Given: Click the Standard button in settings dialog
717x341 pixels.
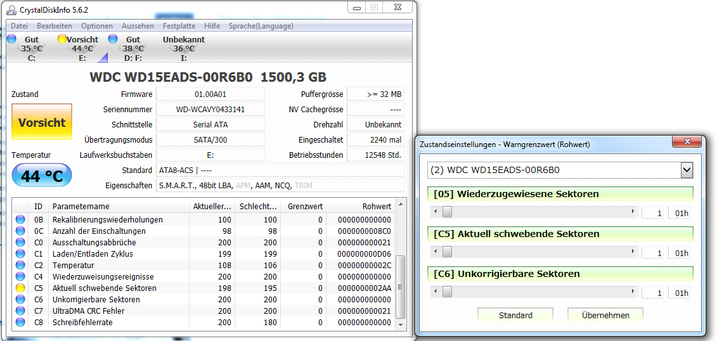Looking at the screenshot, I should tap(515, 316).
